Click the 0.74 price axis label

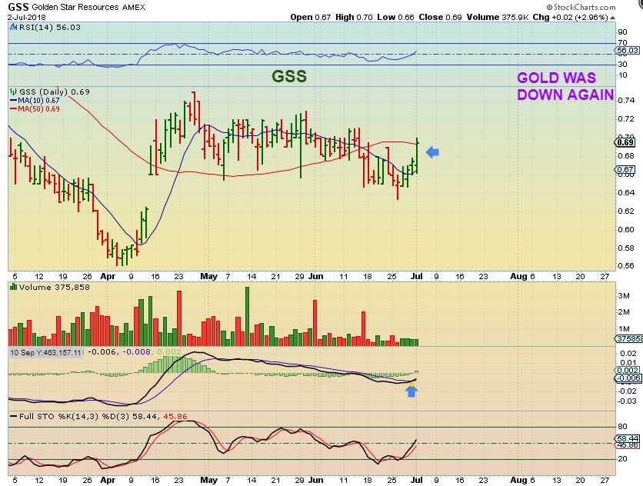point(626,101)
